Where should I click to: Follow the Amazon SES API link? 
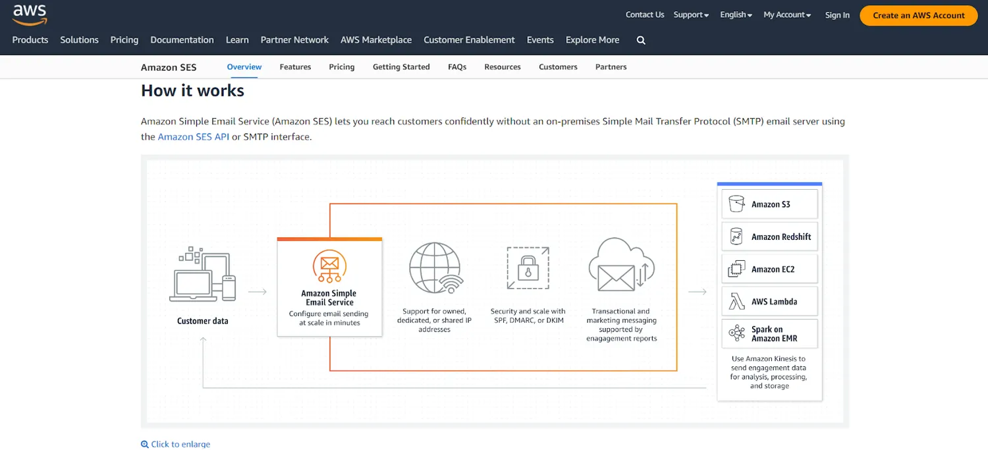pos(194,136)
